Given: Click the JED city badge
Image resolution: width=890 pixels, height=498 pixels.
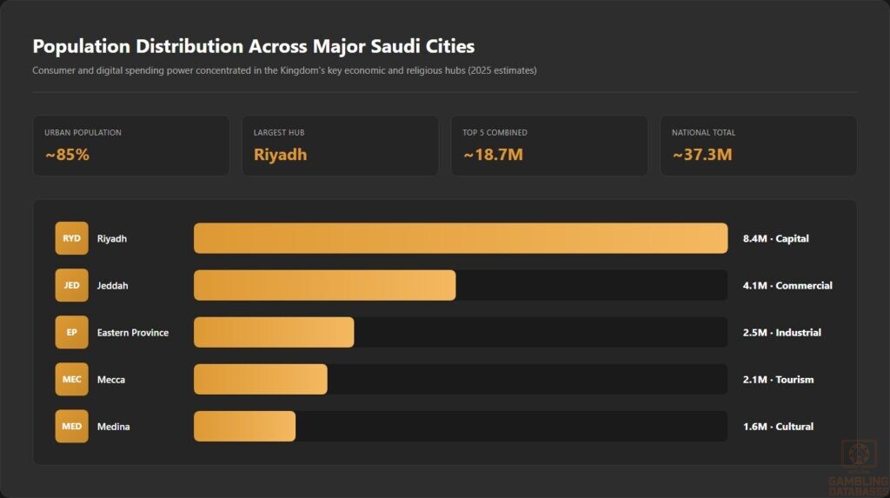Looking at the screenshot, I should point(71,285).
